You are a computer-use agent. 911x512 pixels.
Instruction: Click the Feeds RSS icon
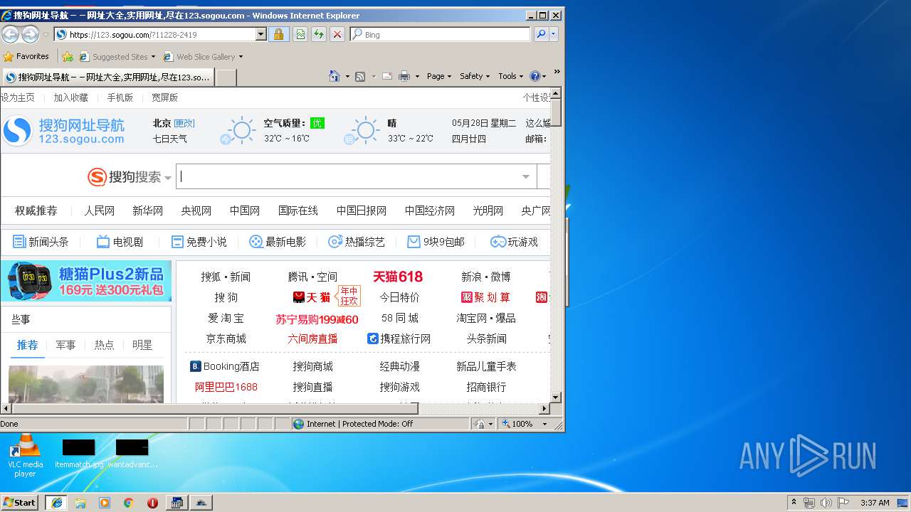[x=360, y=76]
